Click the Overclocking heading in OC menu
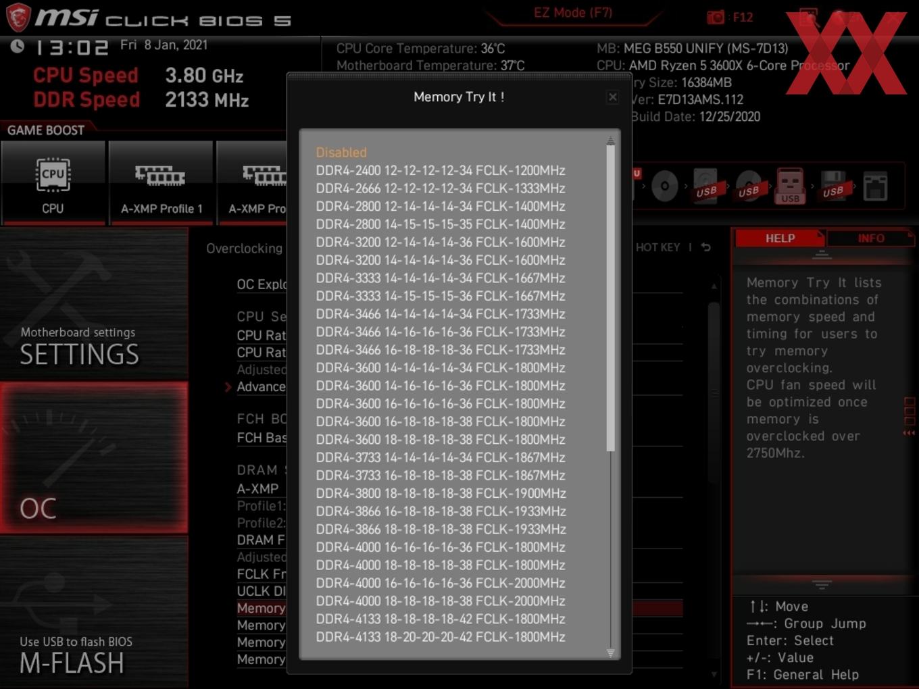 [245, 249]
